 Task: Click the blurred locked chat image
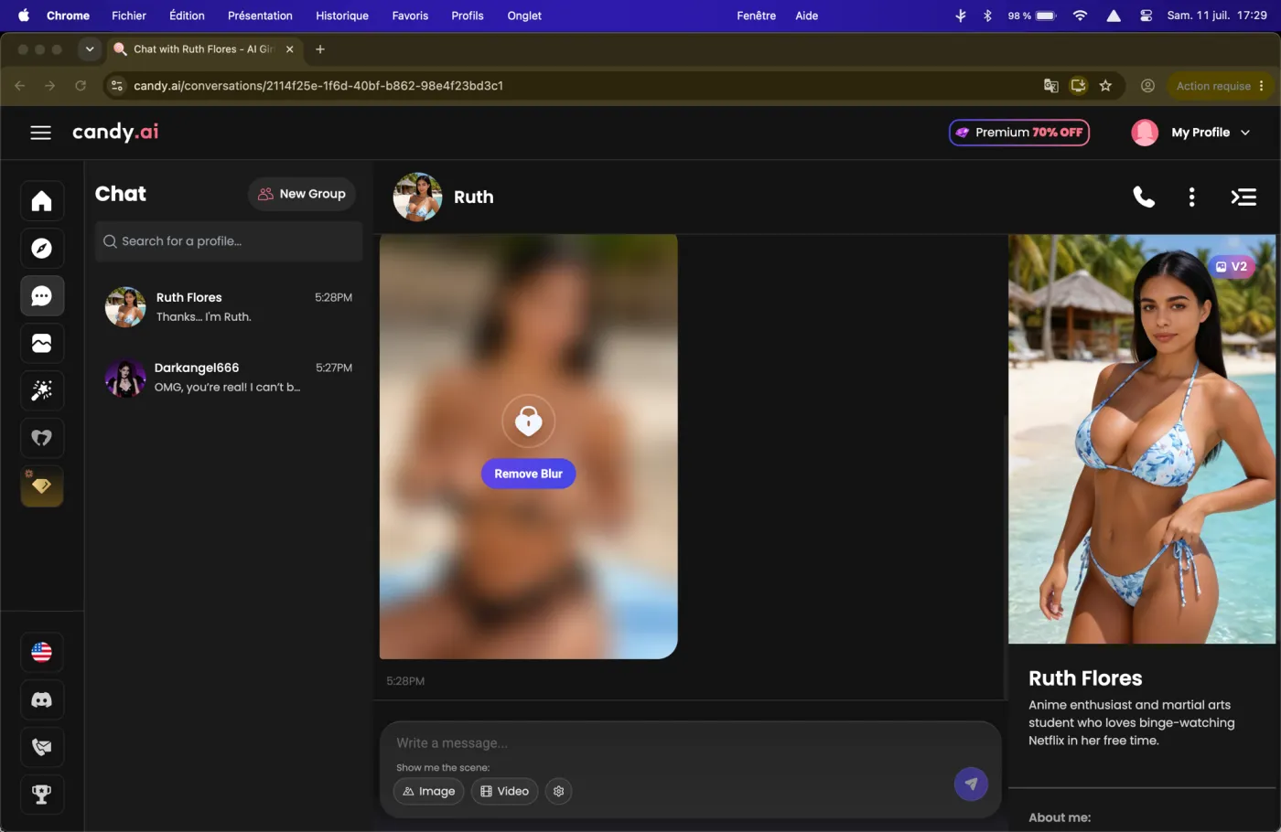(x=528, y=446)
